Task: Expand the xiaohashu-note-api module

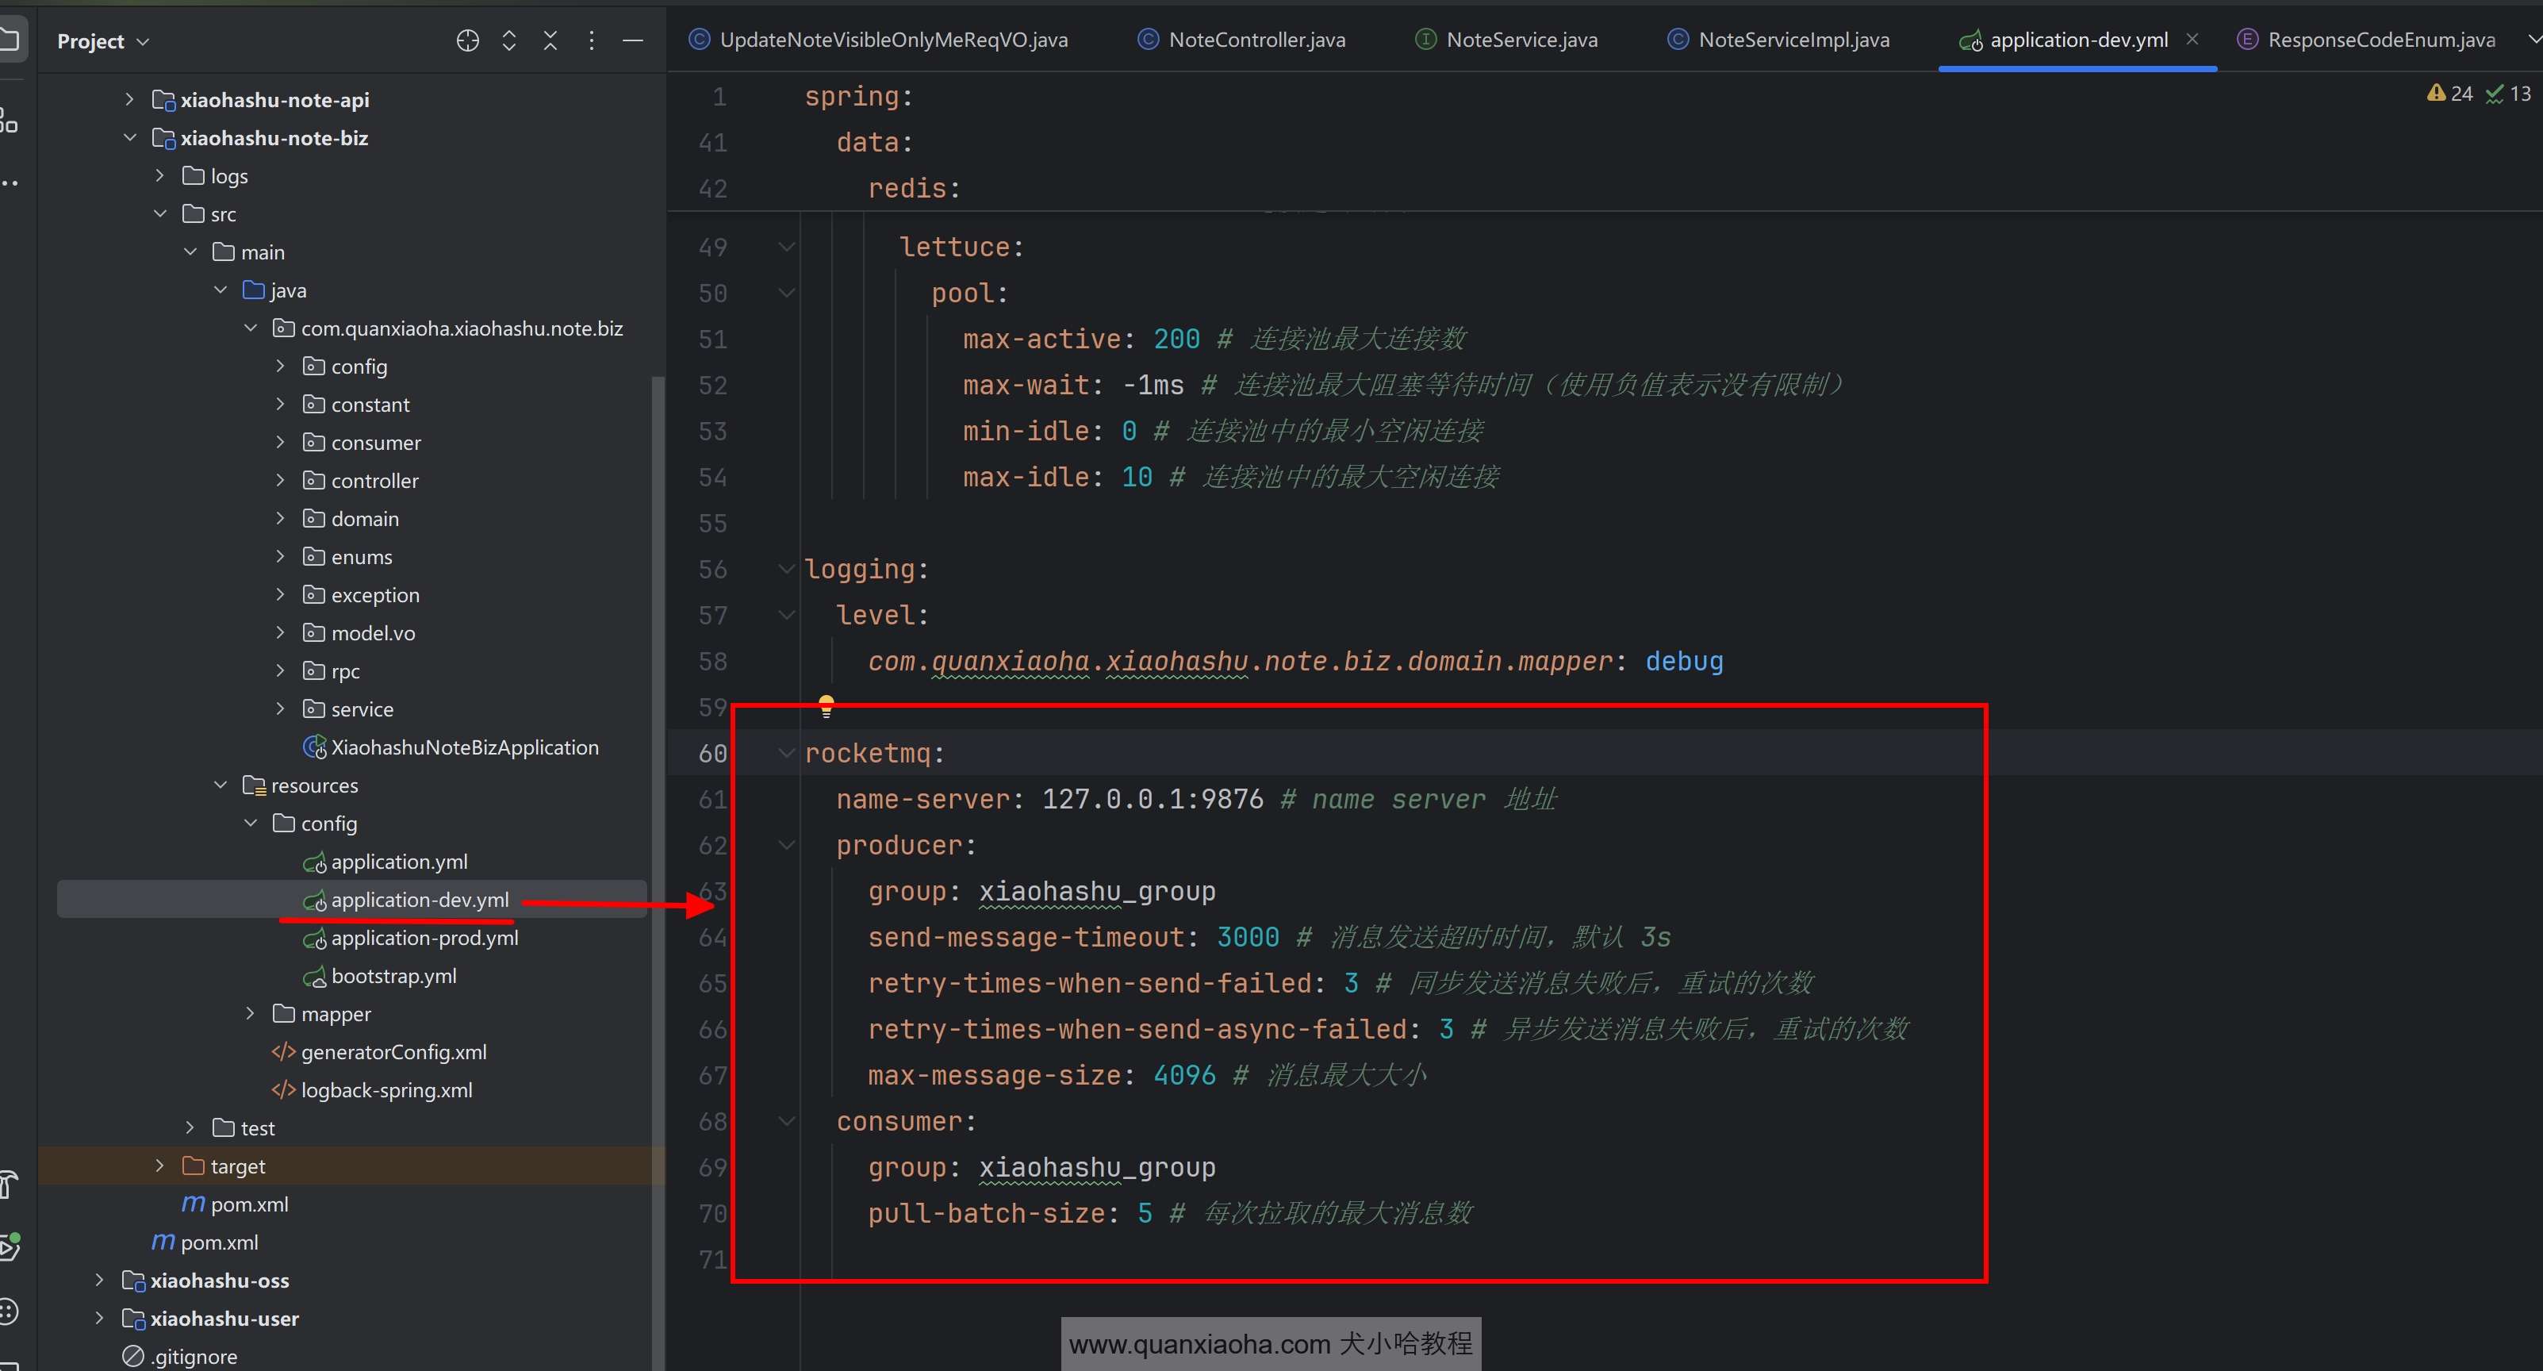Action: [129, 100]
